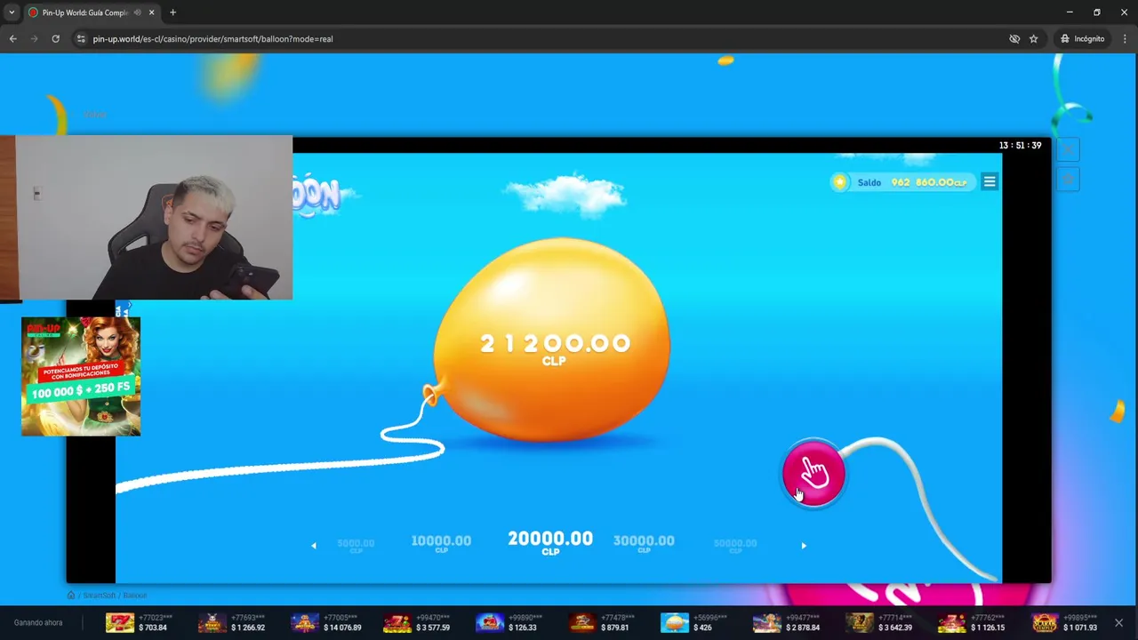Viewport: 1138px width, 640px height.
Task: Mute the tab via speaker icon
Action: click(137, 12)
